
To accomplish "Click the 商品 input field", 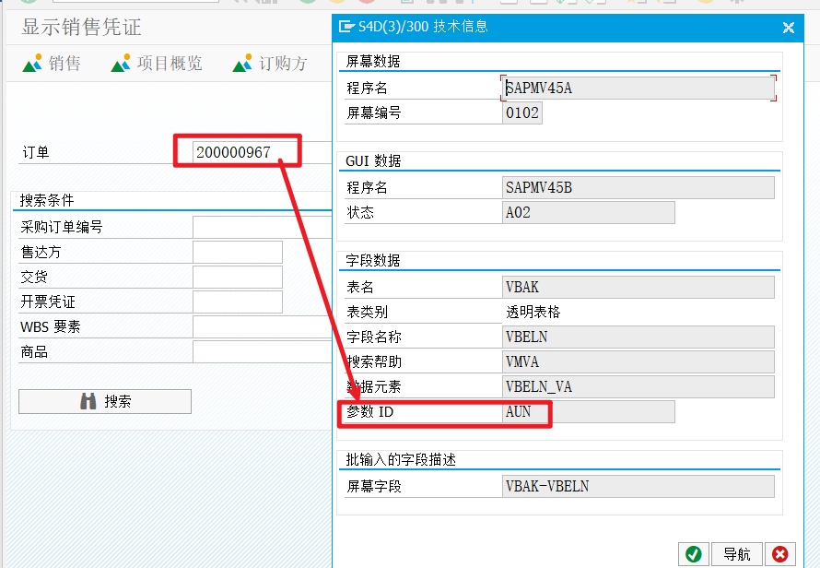I will [x=262, y=352].
